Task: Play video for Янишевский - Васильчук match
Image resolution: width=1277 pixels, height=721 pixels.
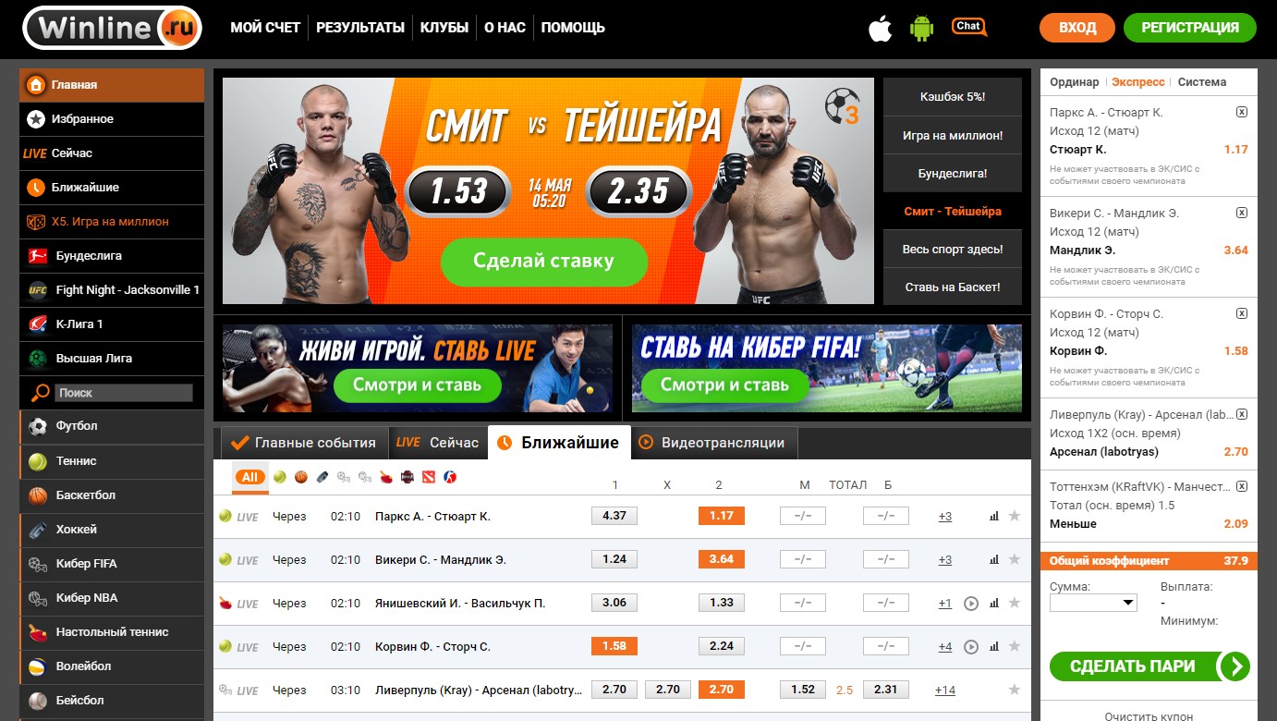Action: click(x=971, y=604)
